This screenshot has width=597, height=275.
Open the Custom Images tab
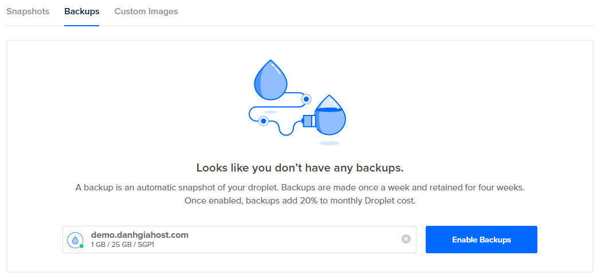[146, 11]
